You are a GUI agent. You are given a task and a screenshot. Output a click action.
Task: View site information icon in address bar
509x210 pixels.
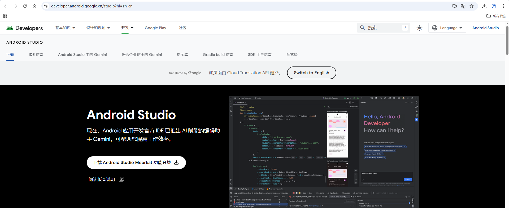click(x=46, y=6)
